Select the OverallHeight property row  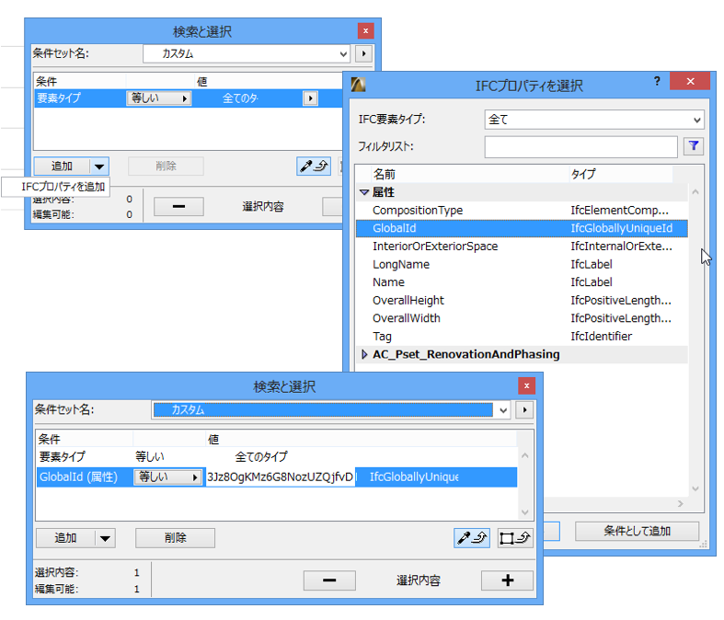(x=522, y=301)
